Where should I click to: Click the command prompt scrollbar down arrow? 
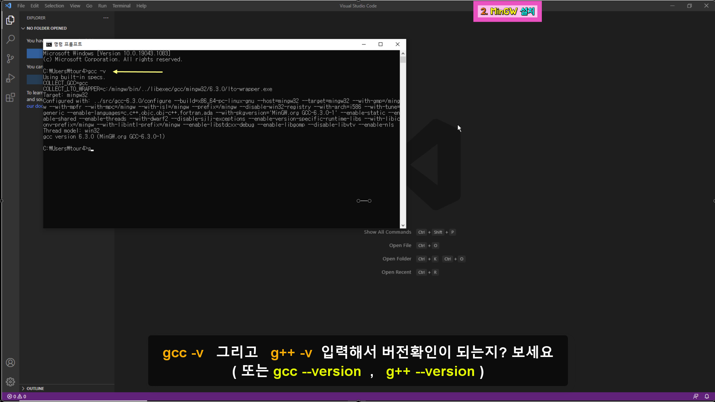point(403,225)
